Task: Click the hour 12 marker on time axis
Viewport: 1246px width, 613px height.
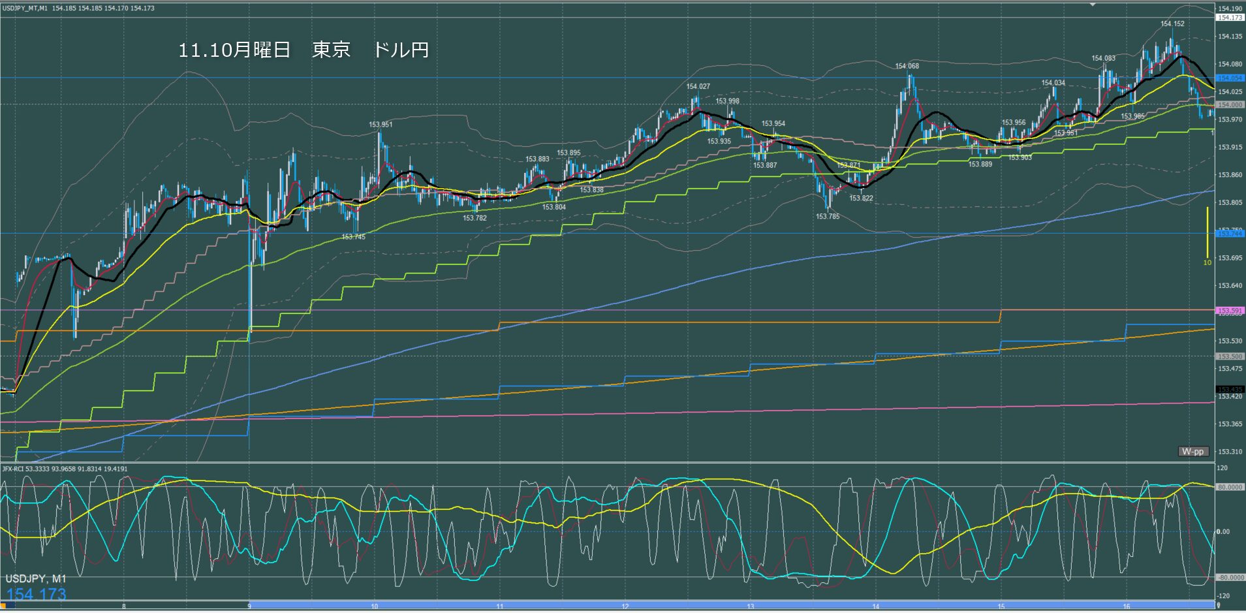Action: point(625,606)
